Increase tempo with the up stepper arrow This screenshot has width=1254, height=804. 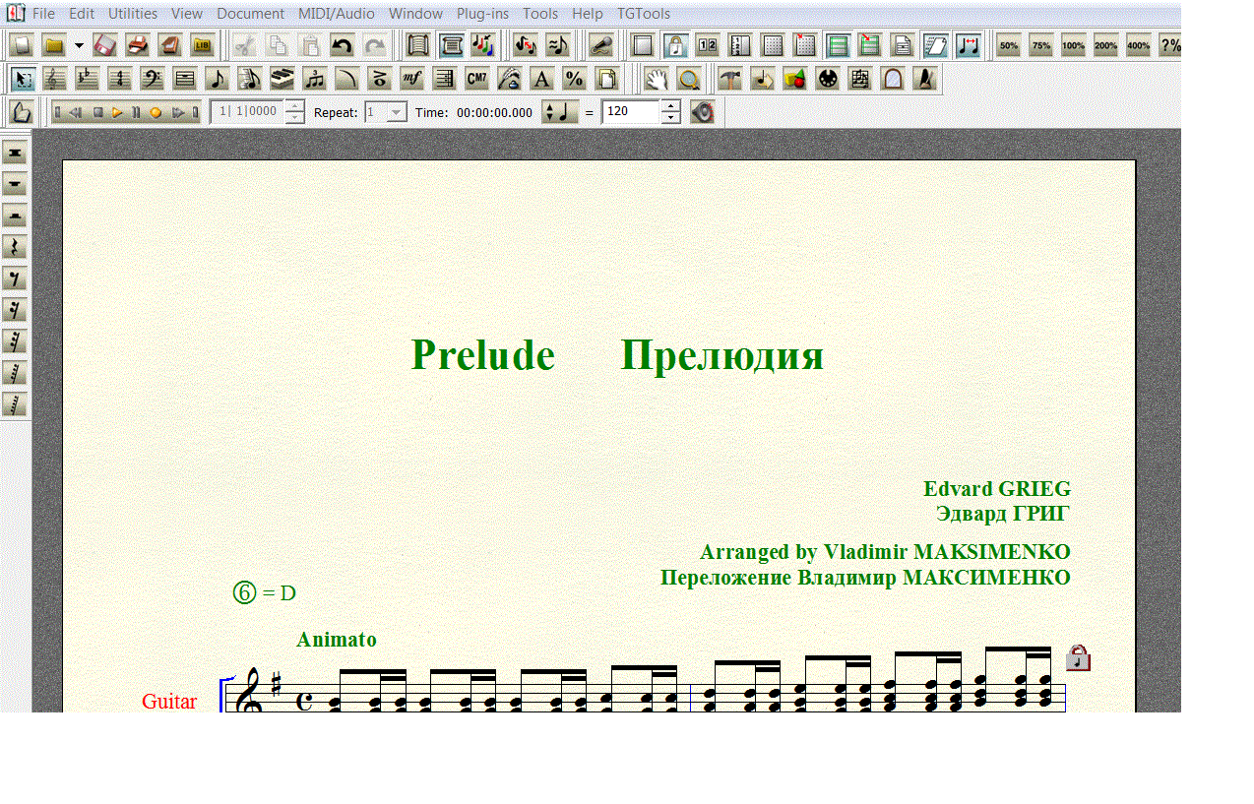670,106
